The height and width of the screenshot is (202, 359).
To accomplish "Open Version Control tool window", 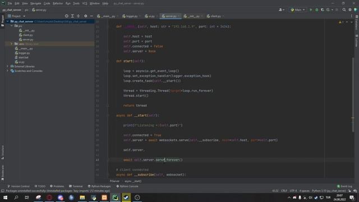I will click(x=19, y=186).
